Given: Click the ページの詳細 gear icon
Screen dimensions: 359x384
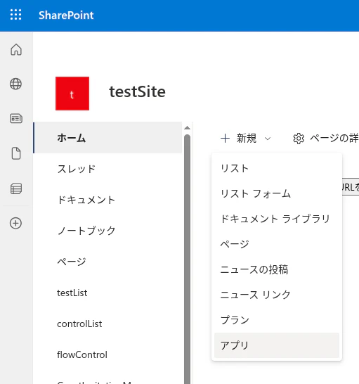Looking at the screenshot, I should 299,139.
